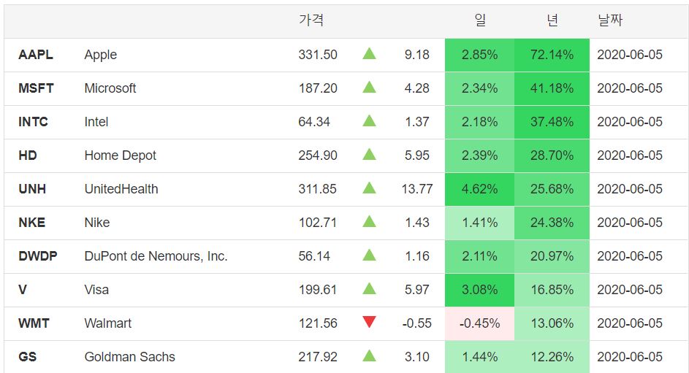Image resolution: width=689 pixels, height=373 pixels.
Task: Click Walmart's -0.45% daily change cell
Action: (479, 323)
